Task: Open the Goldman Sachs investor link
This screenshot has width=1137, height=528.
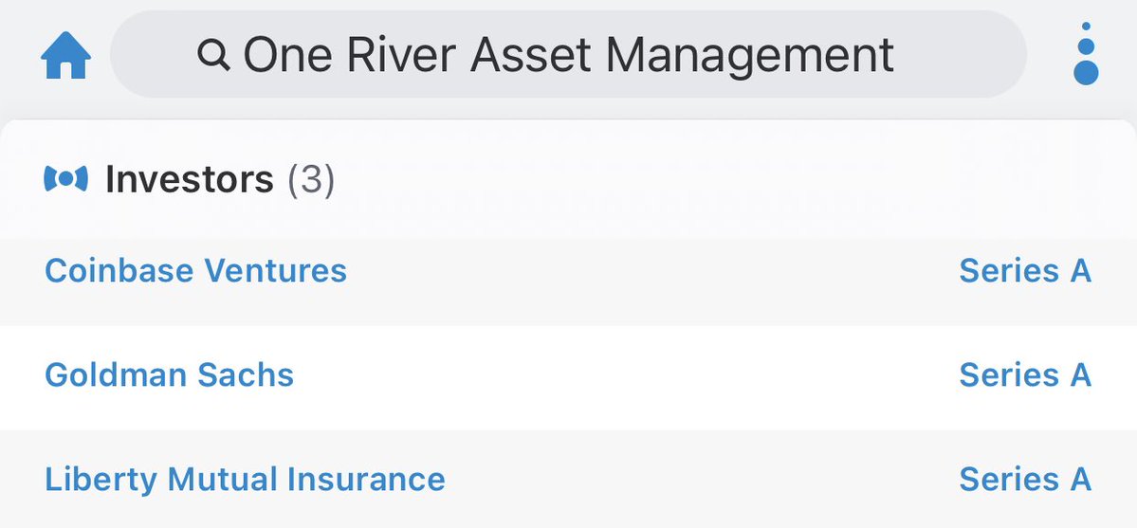Action: [169, 375]
